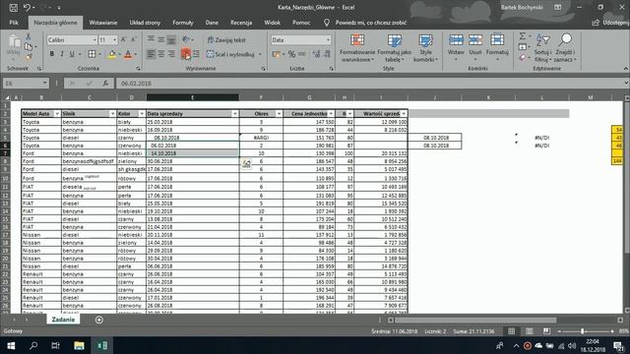
Task: Paste clipboard contents with Wklej
Action: [x=13, y=46]
